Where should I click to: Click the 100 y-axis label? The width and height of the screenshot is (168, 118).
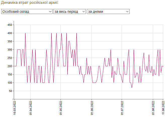pos(10,83)
